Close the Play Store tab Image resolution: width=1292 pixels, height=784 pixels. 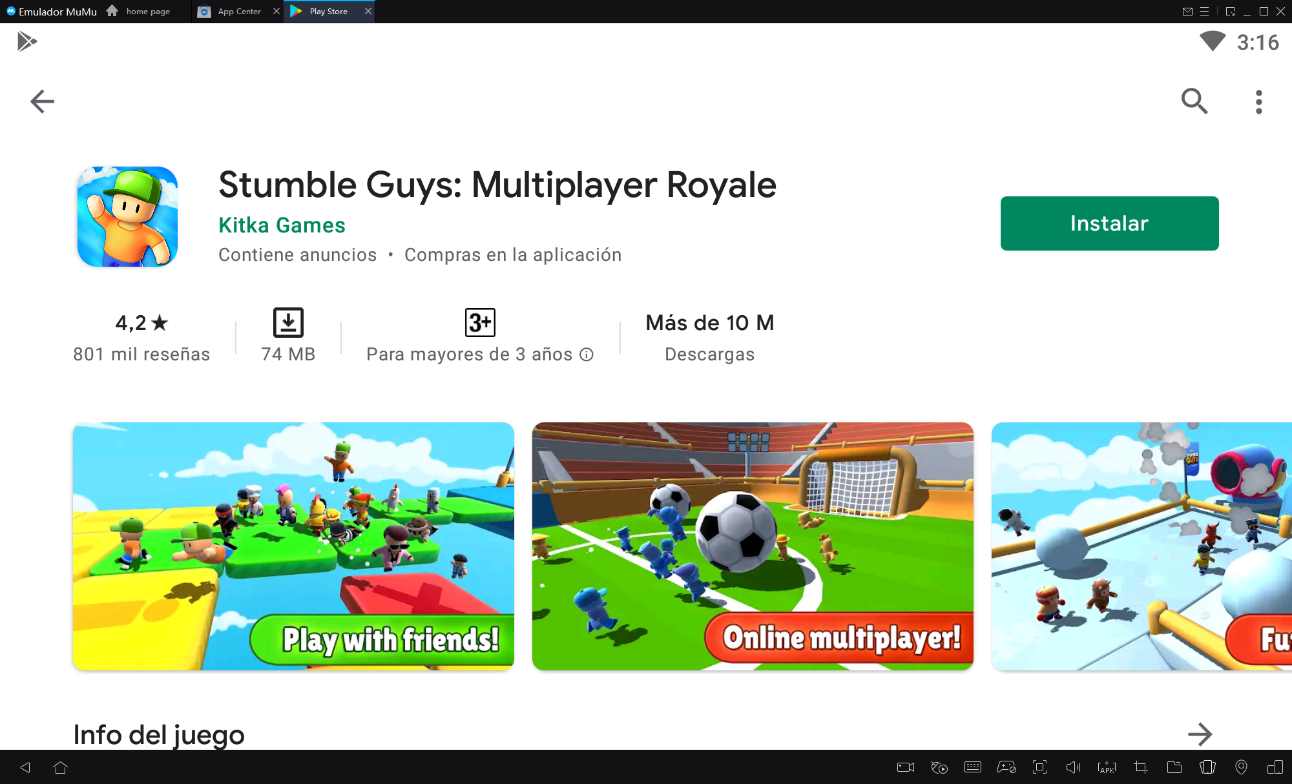[368, 11]
